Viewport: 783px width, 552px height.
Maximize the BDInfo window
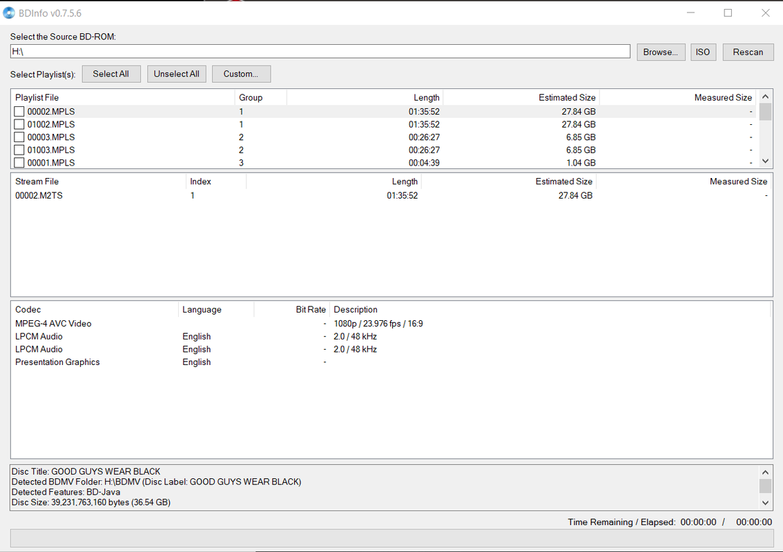coord(728,13)
